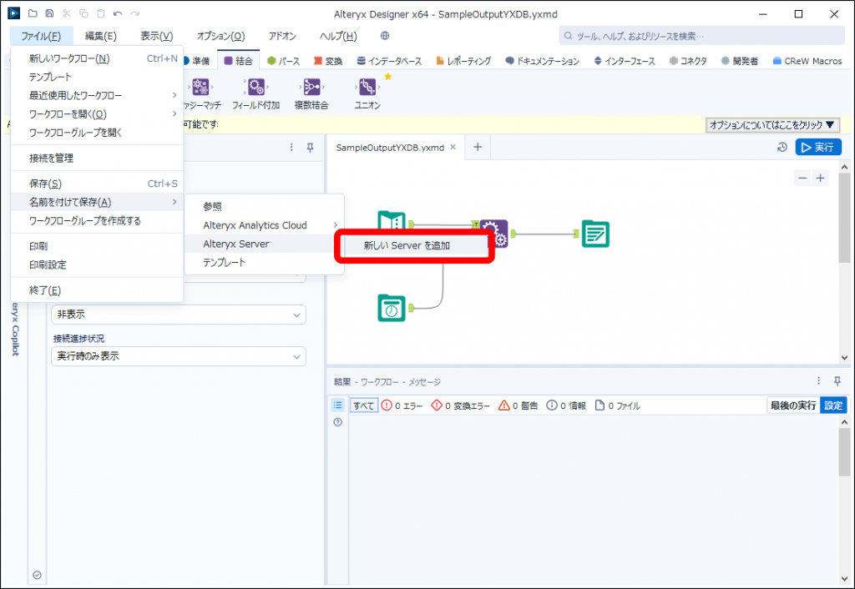Pin the results panel

click(837, 381)
